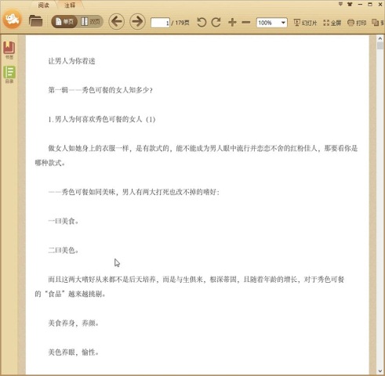Click the page number input field
Image resolution: width=385 pixels, height=376 pixels.
[160, 23]
